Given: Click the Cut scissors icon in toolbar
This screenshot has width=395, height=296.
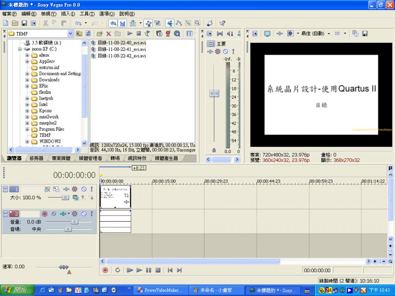Looking at the screenshot, I should pos(45,23).
